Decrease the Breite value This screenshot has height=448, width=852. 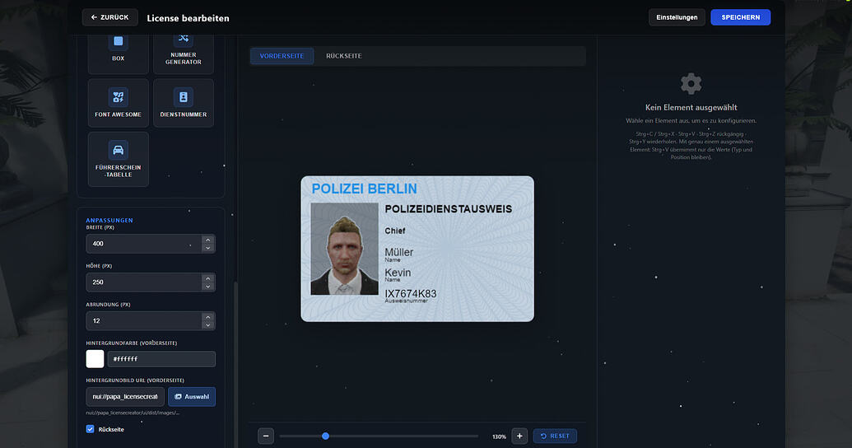[207, 248]
